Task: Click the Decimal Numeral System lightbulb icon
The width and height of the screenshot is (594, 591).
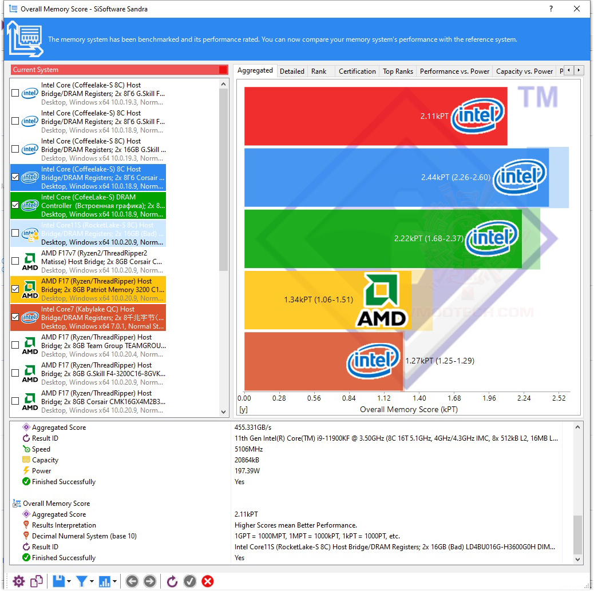Action: (26, 536)
